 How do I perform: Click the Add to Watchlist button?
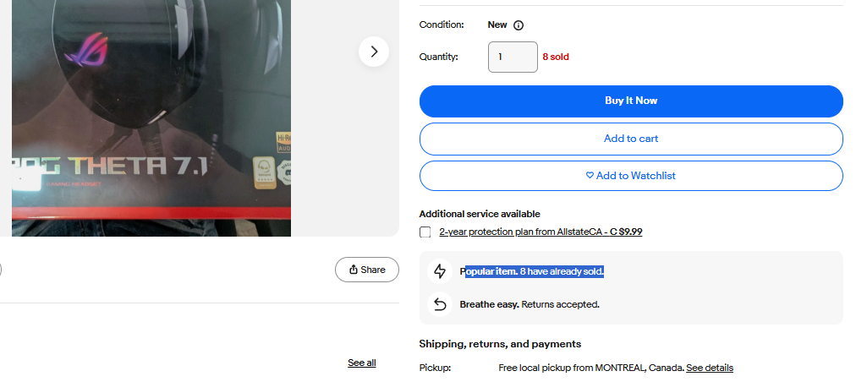pos(631,176)
